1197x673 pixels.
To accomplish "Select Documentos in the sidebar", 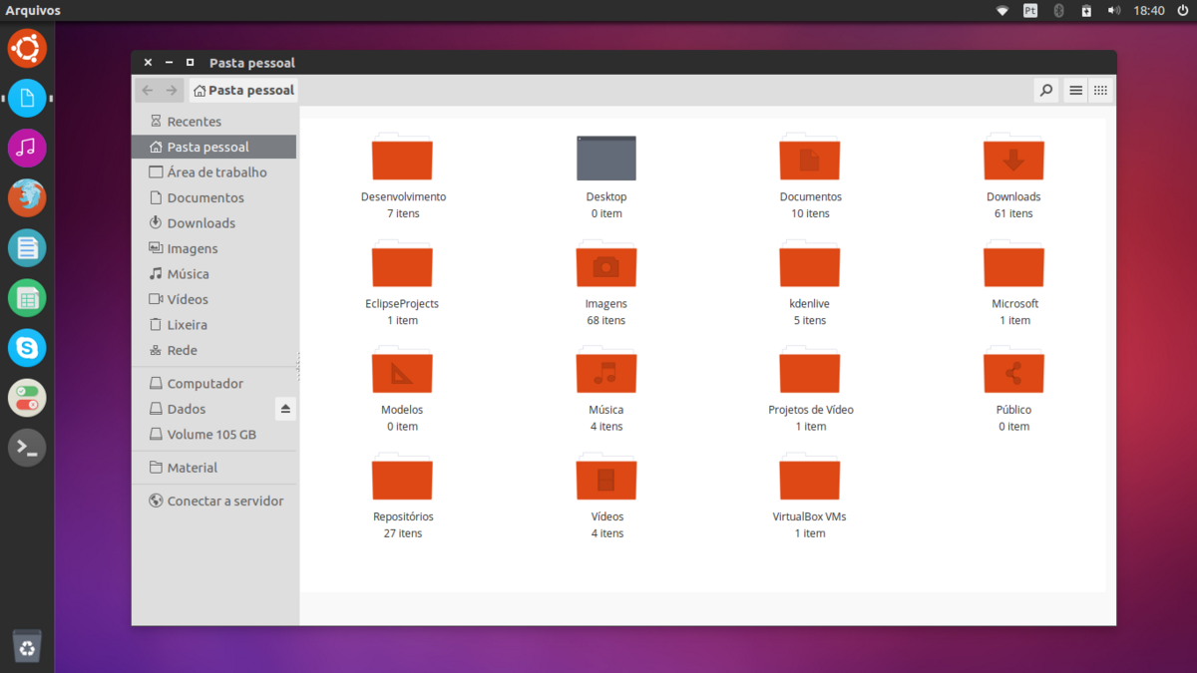I will coord(213,197).
